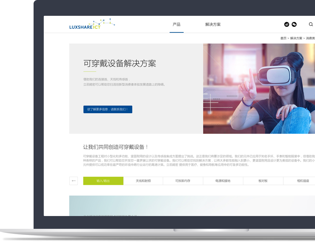
Task: Click the 可穿戴设备解决方案 banner heading
Action: point(120,64)
